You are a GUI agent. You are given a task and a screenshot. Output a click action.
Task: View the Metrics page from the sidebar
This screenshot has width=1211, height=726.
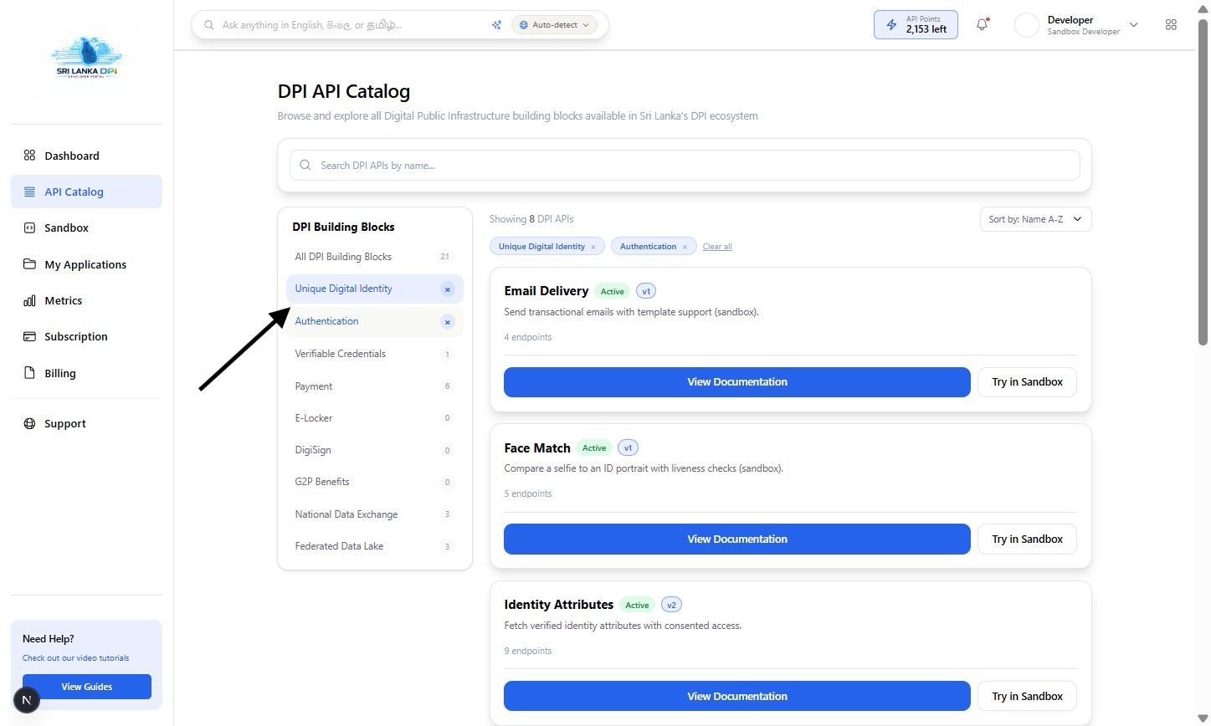click(x=86, y=300)
